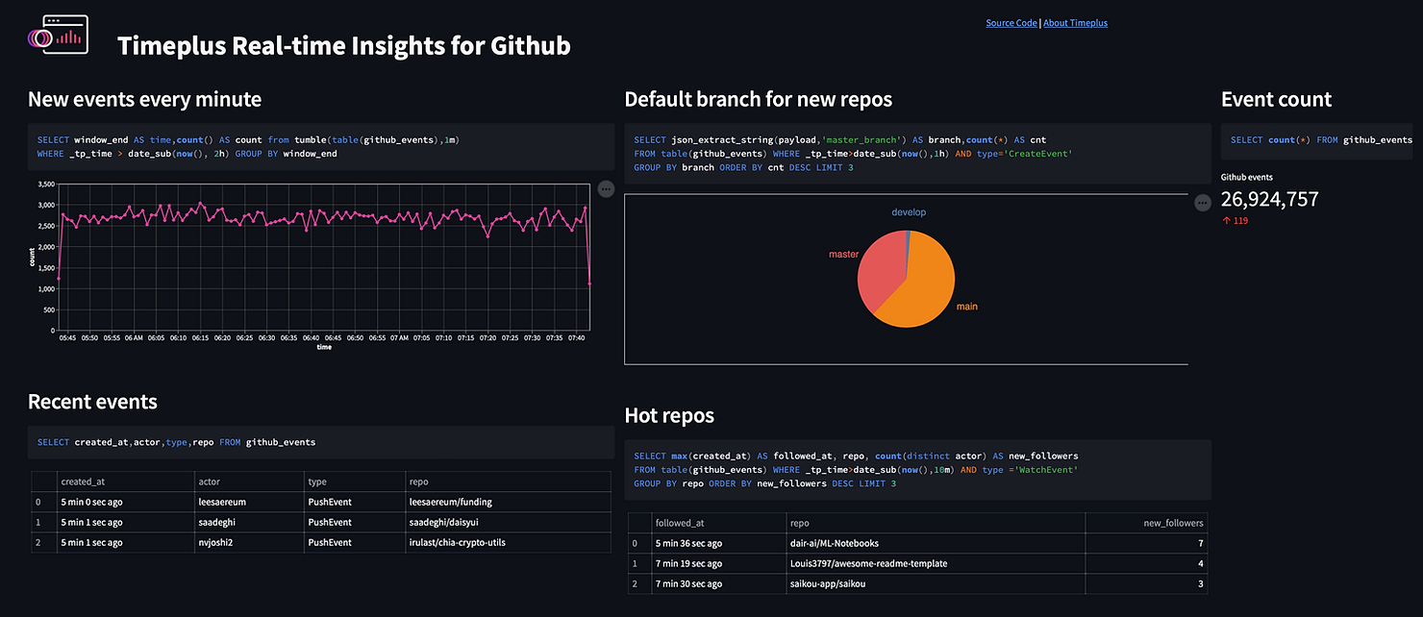
Task: Click the type column header in Recent events
Action: click(354, 481)
